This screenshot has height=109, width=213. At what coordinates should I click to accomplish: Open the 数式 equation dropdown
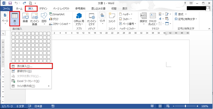pos(181,14)
